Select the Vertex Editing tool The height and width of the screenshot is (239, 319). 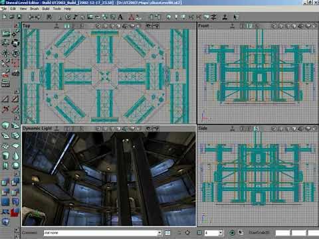[x=15, y=33]
